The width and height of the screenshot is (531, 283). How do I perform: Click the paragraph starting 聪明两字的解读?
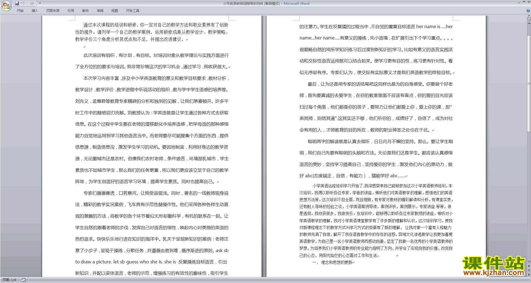click(376, 158)
